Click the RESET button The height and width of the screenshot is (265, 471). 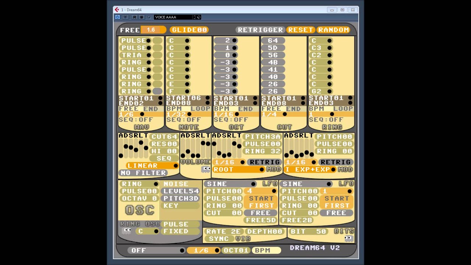301,30
